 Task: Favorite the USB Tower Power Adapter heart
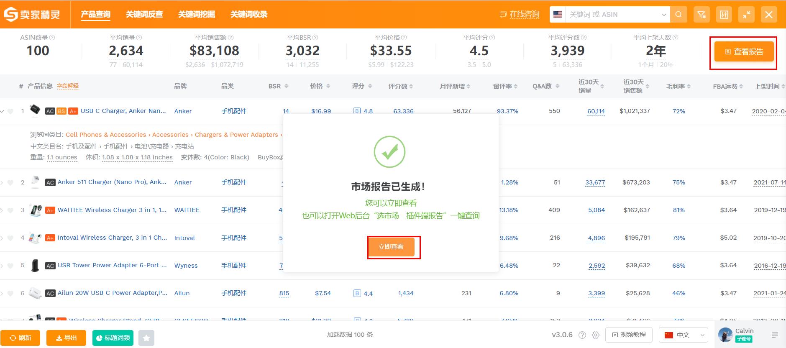[x=11, y=266]
